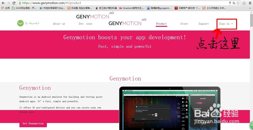Open the 劳工统计局的科美 bookmark
253x130 pixels.
point(106,8)
